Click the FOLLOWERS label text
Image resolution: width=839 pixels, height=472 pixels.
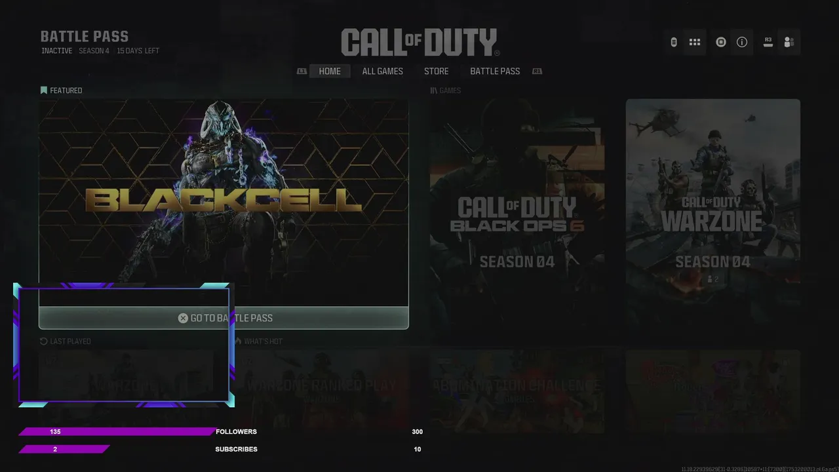click(x=236, y=431)
